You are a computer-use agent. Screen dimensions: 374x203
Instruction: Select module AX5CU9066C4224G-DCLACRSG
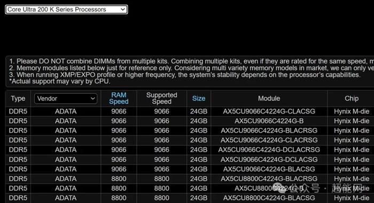click(269, 150)
